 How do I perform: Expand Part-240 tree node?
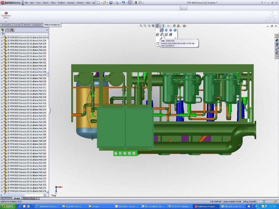pyautogui.click(x=2, y=84)
